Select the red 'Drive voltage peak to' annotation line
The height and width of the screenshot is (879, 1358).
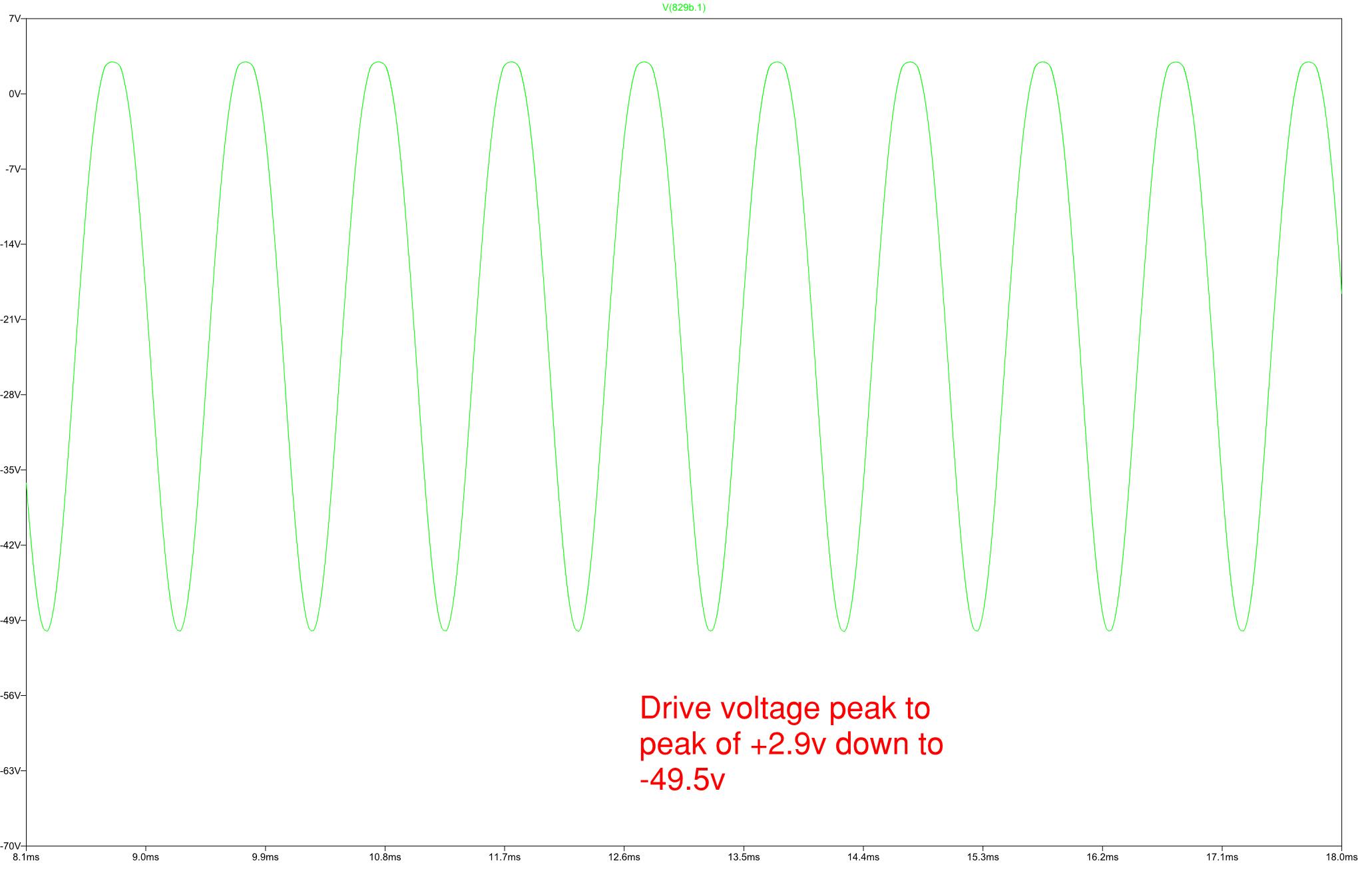click(x=785, y=709)
